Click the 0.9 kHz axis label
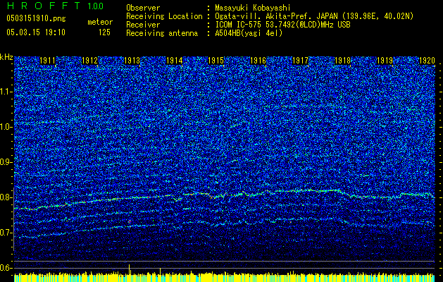Screen dimensions: 443x282 click(6, 162)
